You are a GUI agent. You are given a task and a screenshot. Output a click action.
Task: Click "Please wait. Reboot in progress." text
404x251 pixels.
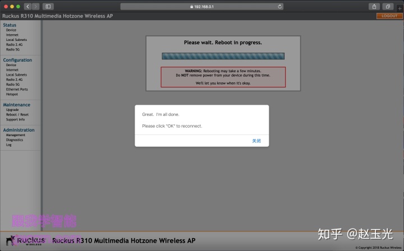[x=223, y=43]
